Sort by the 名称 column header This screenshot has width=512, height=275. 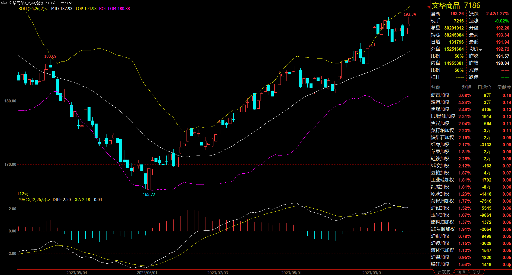tap(436, 87)
